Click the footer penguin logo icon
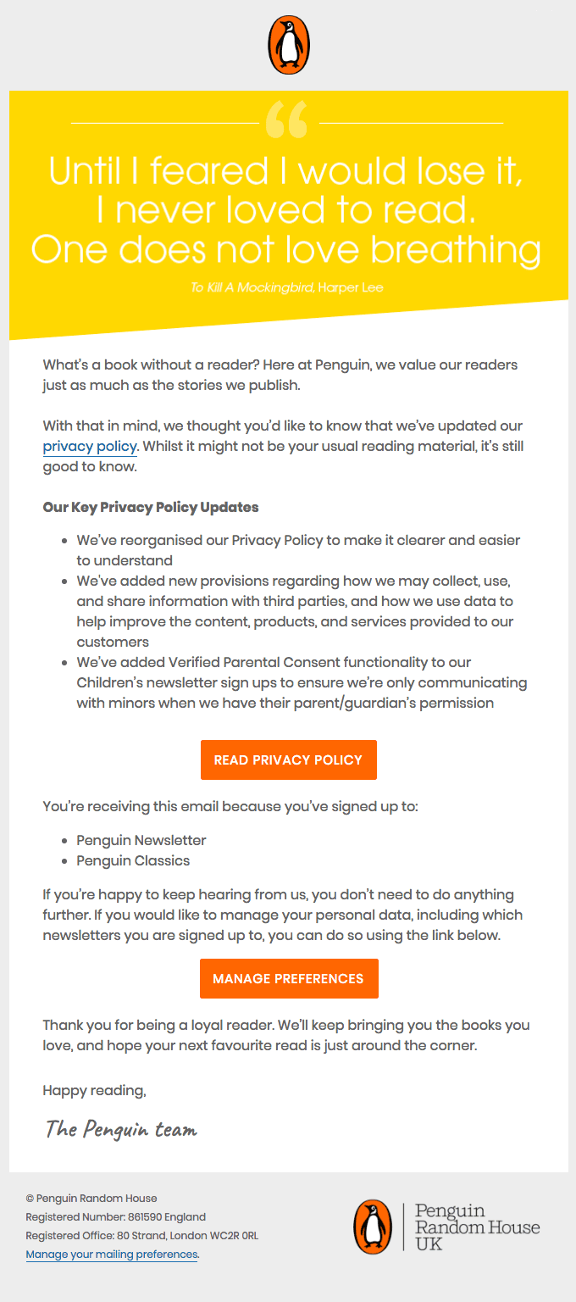Screen dimensions: 576x1302 [373, 1227]
